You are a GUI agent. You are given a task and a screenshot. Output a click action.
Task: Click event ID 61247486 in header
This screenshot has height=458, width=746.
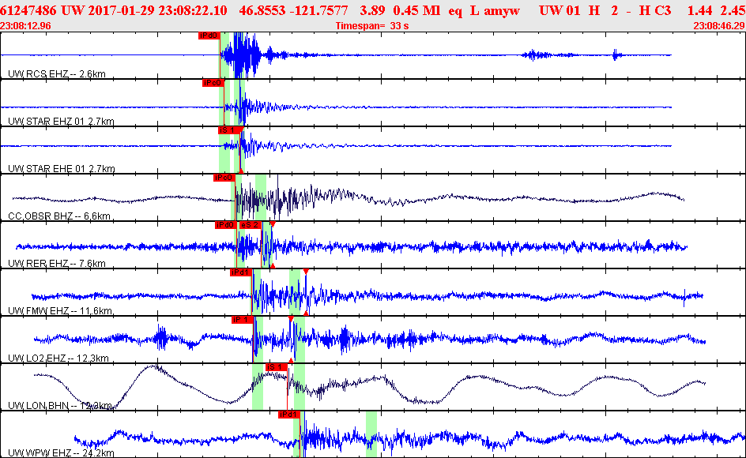click(28, 10)
